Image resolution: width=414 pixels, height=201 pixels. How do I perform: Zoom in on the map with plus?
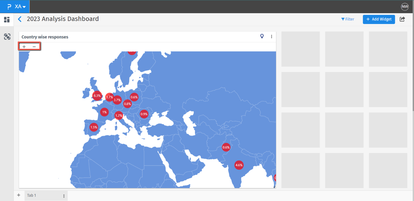[24, 47]
